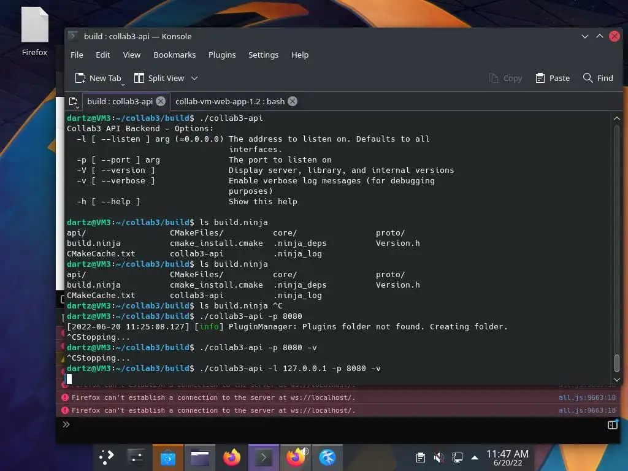Click the last websocket connection error message
The image size is (628, 471).
coord(213,410)
